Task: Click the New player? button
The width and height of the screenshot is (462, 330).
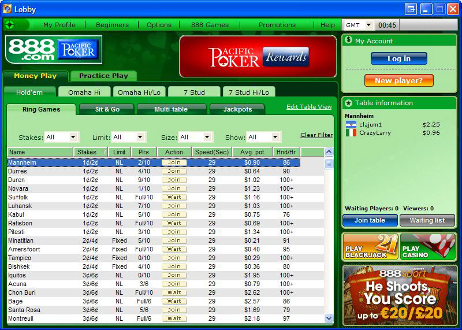Action: (399, 80)
